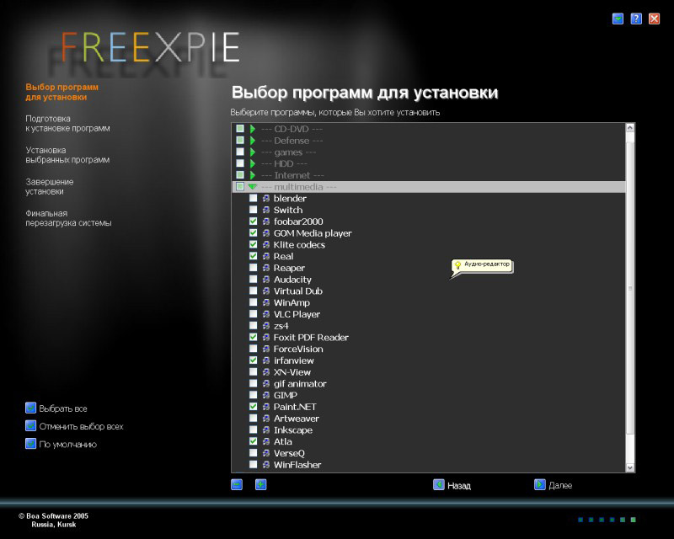
Task: Click the VLC Player program icon
Action: (266, 314)
